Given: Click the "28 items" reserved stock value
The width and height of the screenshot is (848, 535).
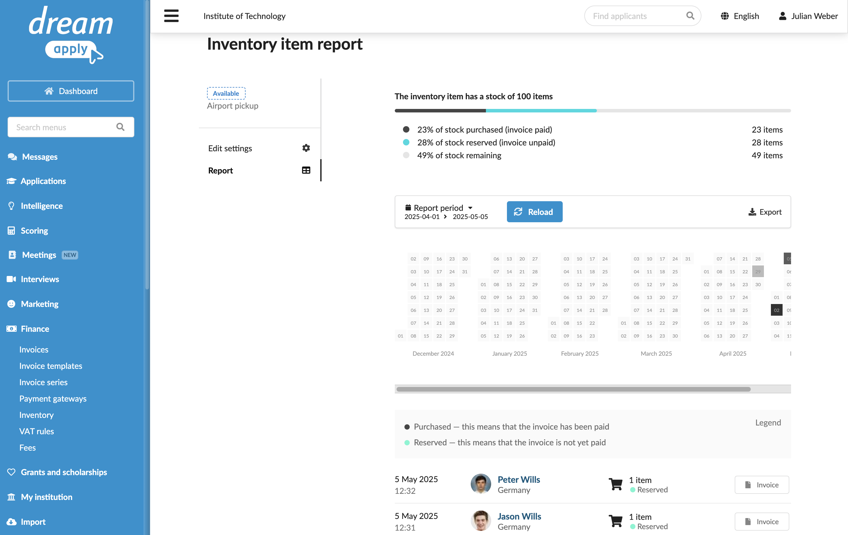Looking at the screenshot, I should [767, 143].
